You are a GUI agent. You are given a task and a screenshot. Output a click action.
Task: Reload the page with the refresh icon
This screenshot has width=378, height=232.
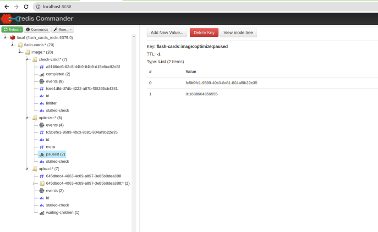click(x=26, y=7)
